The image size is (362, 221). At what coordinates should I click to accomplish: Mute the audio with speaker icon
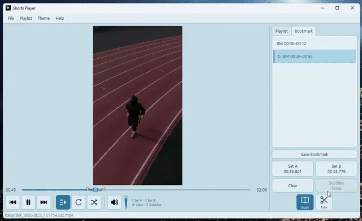pyautogui.click(x=114, y=202)
